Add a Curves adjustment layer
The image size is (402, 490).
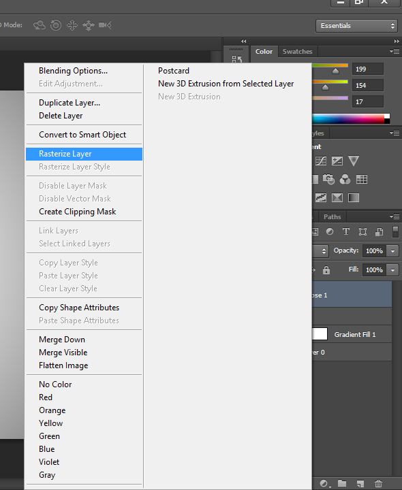(x=321, y=161)
